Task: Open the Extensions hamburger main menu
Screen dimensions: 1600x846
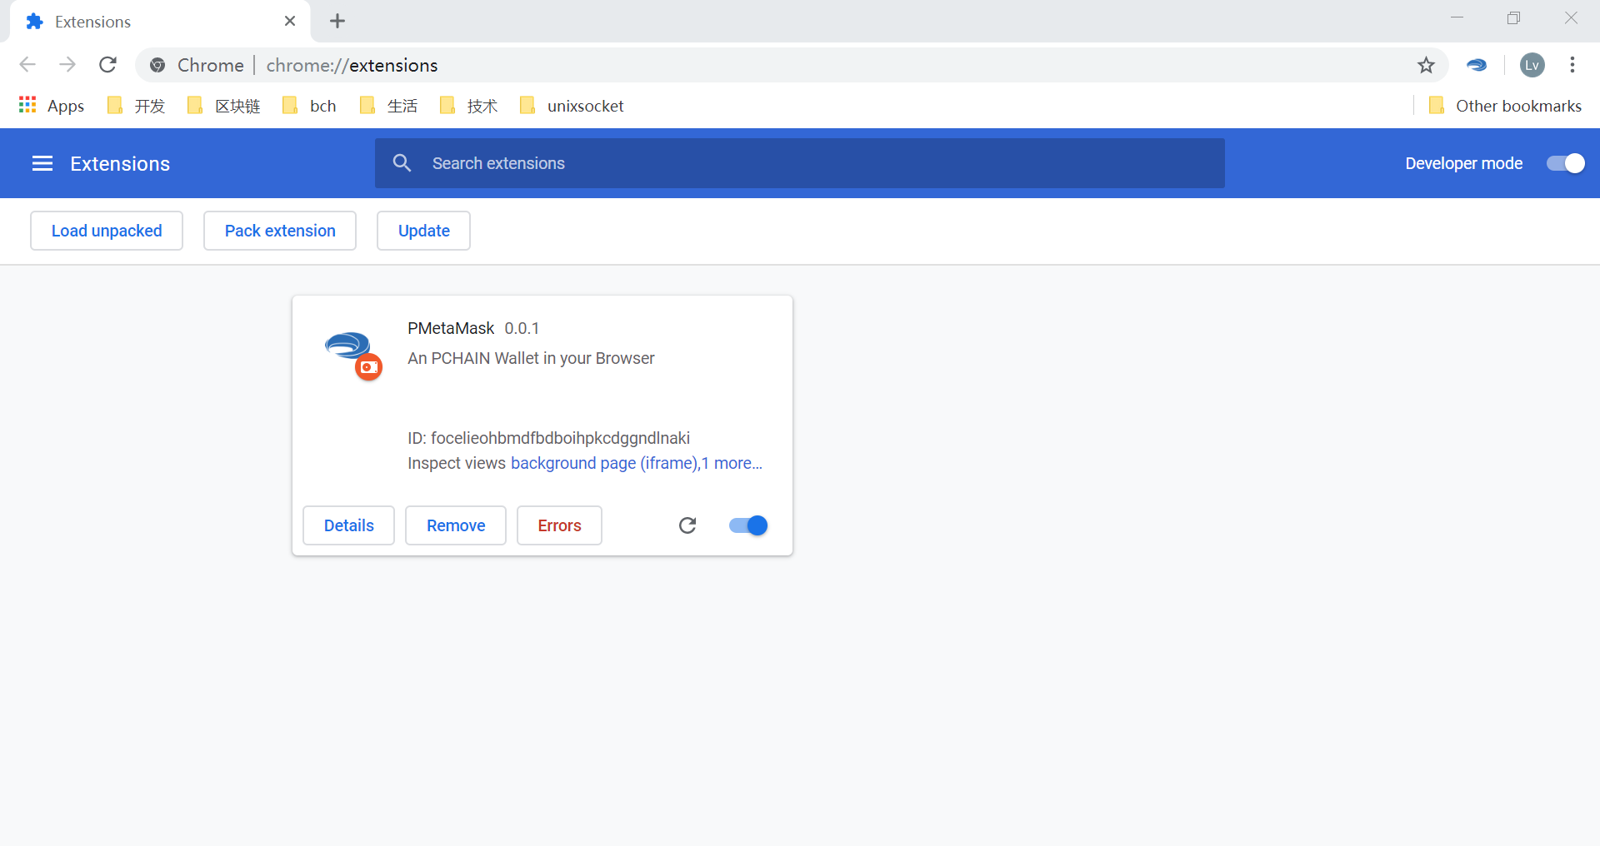Action: [42, 164]
